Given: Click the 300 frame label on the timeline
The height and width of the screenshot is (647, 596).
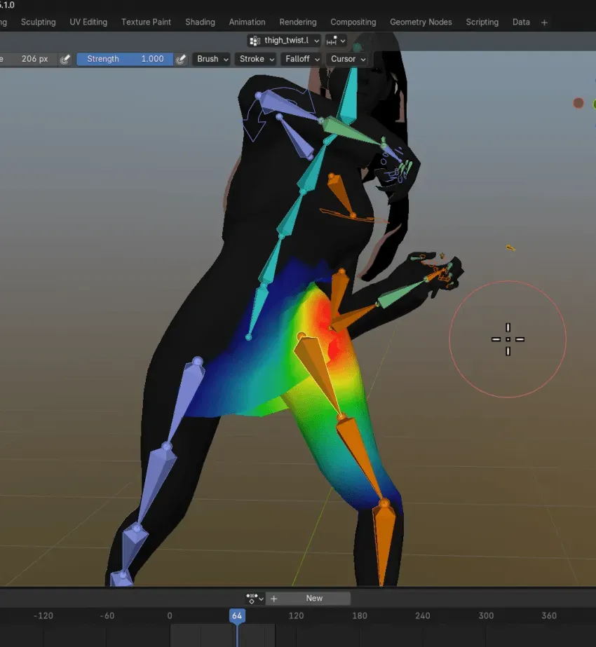Looking at the screenshot, I should click(486, 615).
